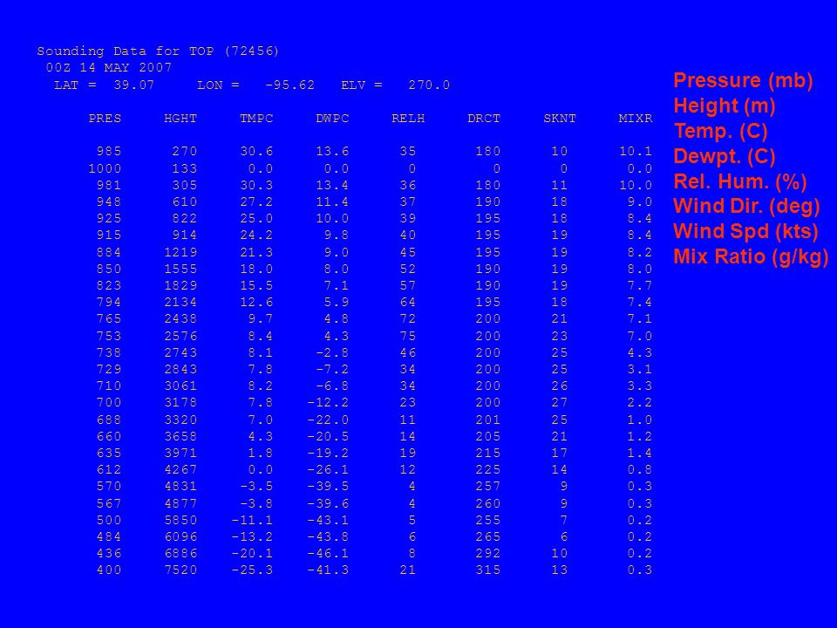Click height value 7520
The width and height of the screenshot is (837, 628).
180,570
